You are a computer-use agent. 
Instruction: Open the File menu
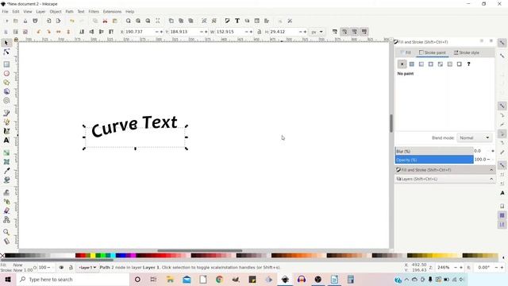(6, 11)
